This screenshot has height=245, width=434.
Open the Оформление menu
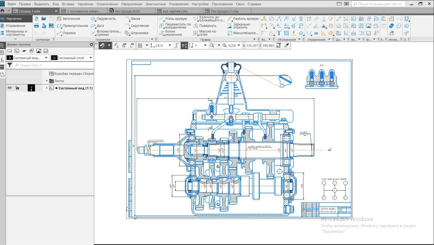click(132, 4)
